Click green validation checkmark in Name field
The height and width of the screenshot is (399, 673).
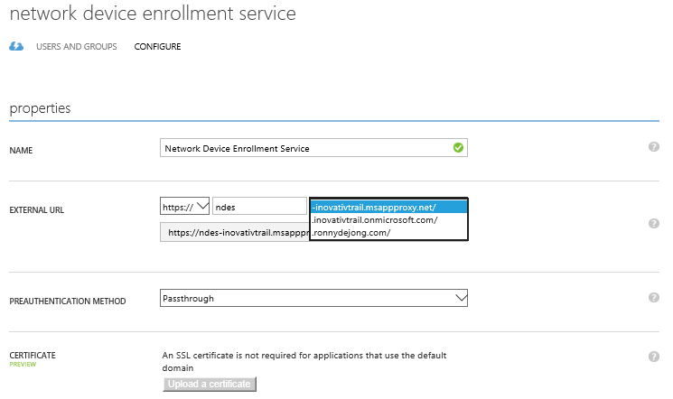pos(458,147)
